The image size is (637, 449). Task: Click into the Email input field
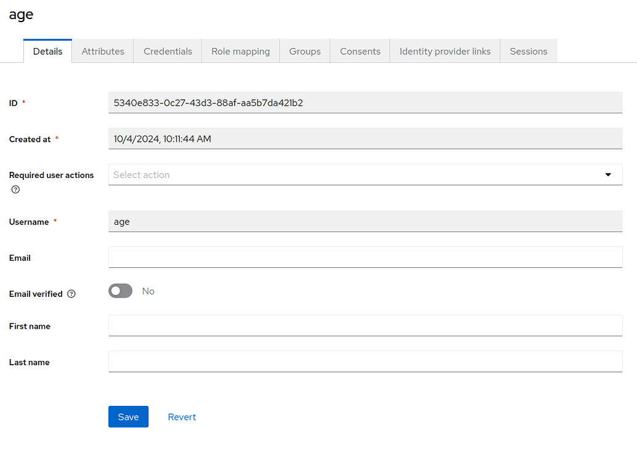(365, 257)
